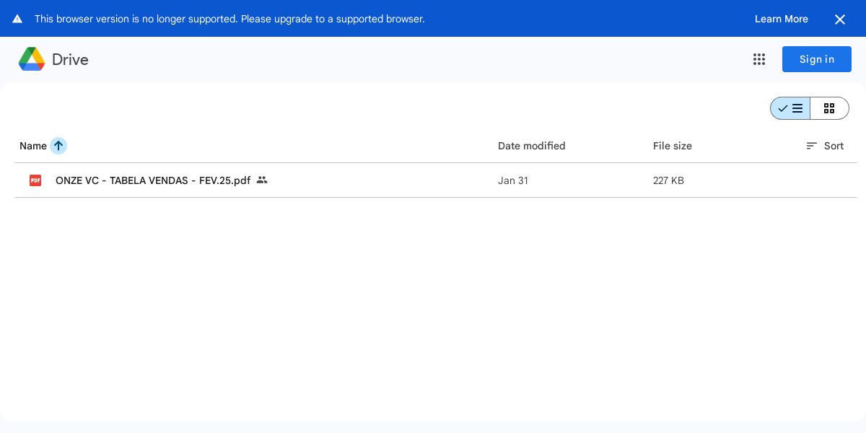
Task: Click the Sign in button
Action: (x=817, y=59)
